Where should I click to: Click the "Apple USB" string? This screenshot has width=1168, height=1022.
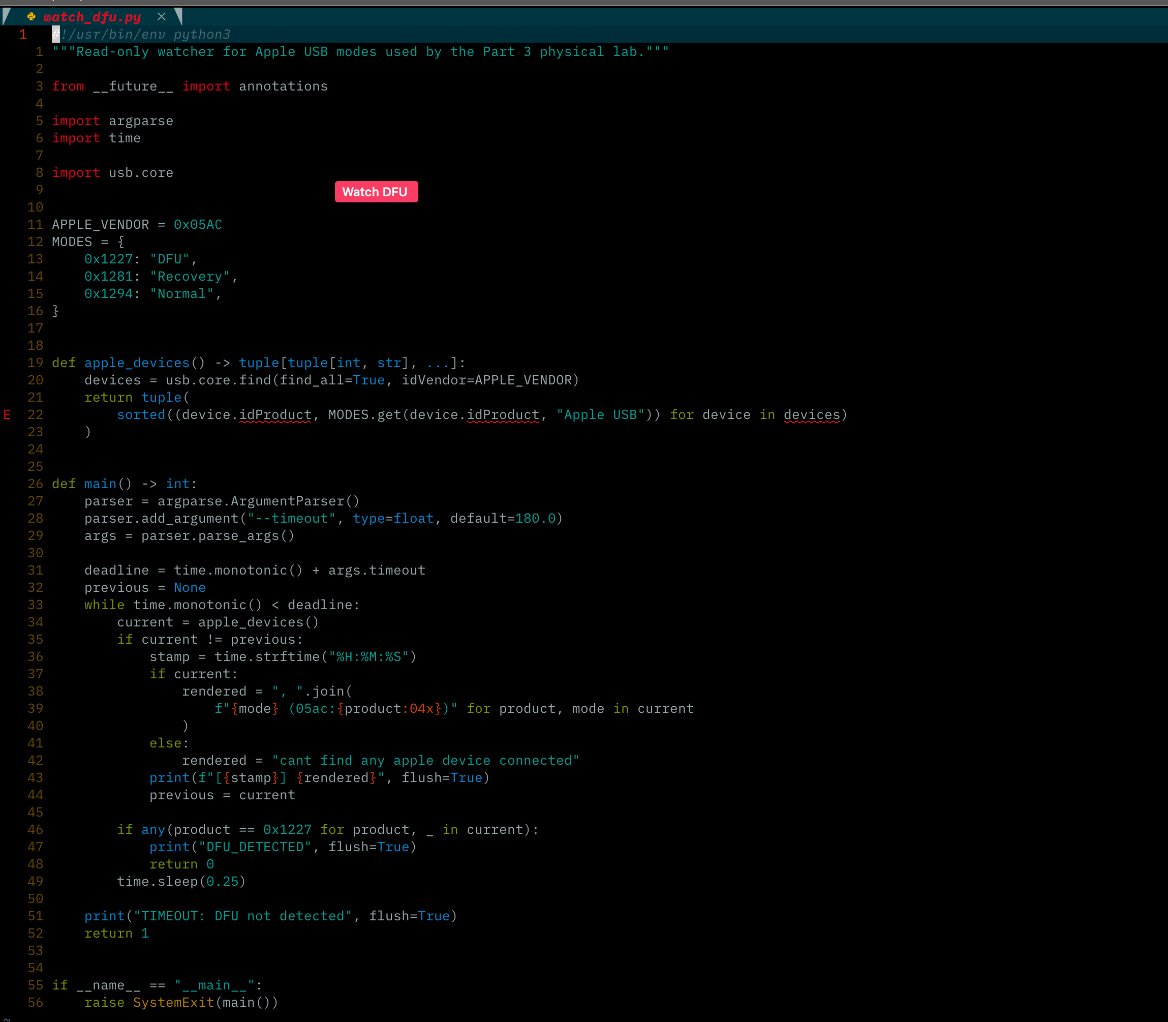tap(600, 414)
